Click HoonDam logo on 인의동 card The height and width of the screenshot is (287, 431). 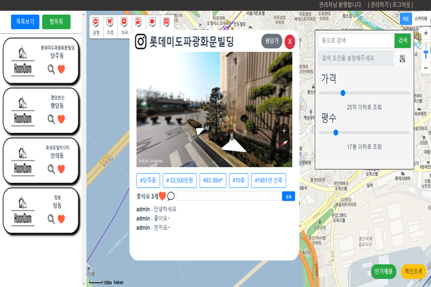[x=23, y=161]
